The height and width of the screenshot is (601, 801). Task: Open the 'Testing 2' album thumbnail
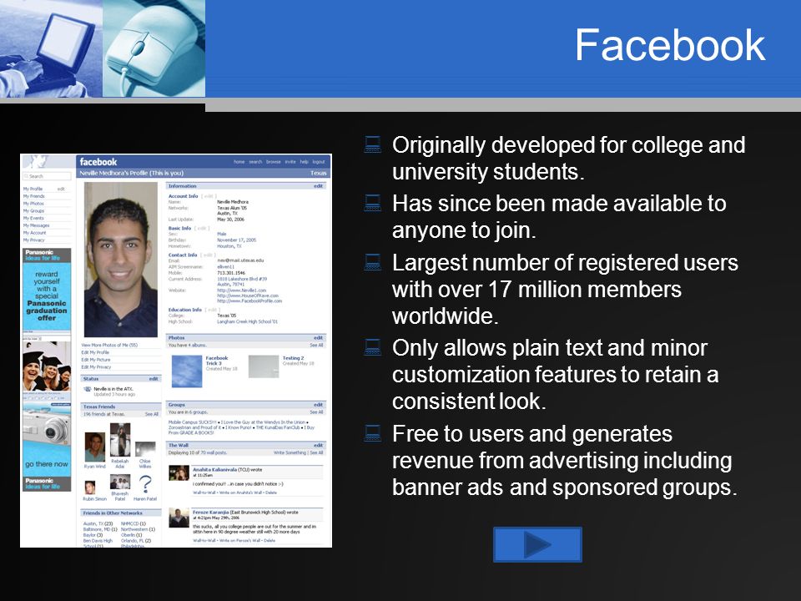click(x=264, y=366)
